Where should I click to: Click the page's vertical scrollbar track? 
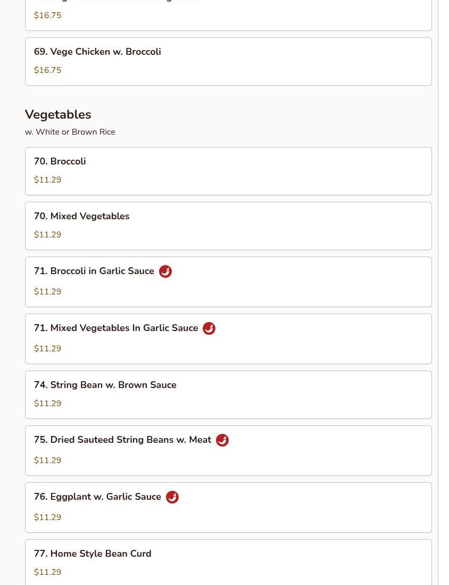pyautogui.click(x=444, y=293)
